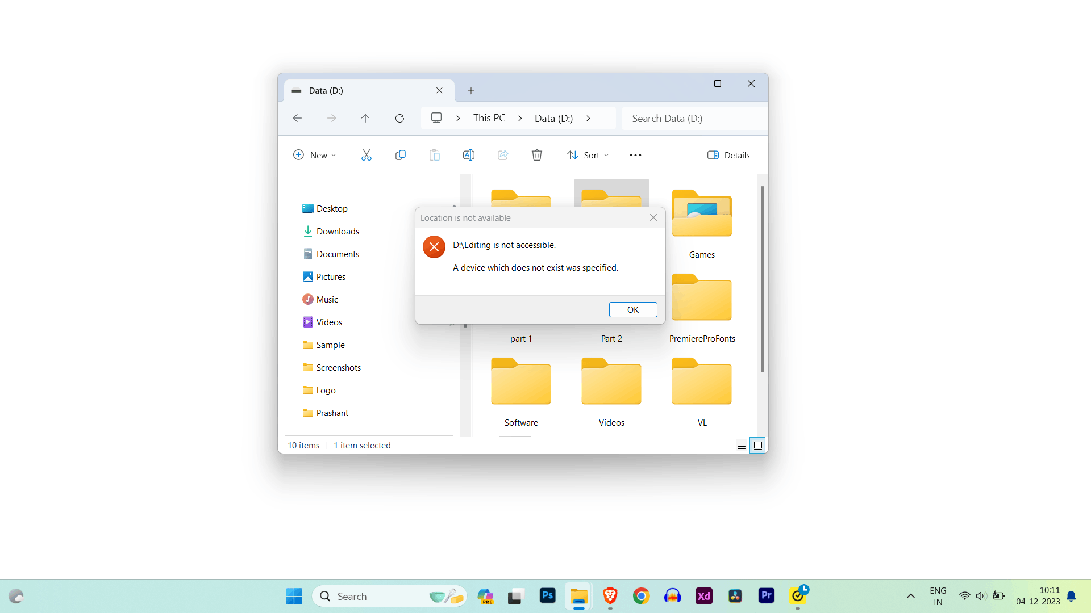Close the Location is not available dialog
The width and height of the screenshot is (1091, 613).
[x=653, y=217]
